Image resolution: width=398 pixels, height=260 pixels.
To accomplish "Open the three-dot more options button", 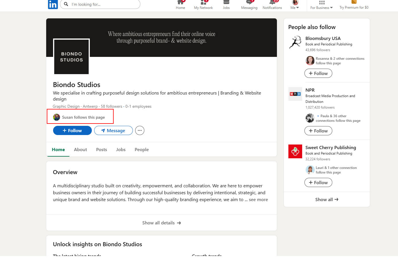I will click(139, 130).
